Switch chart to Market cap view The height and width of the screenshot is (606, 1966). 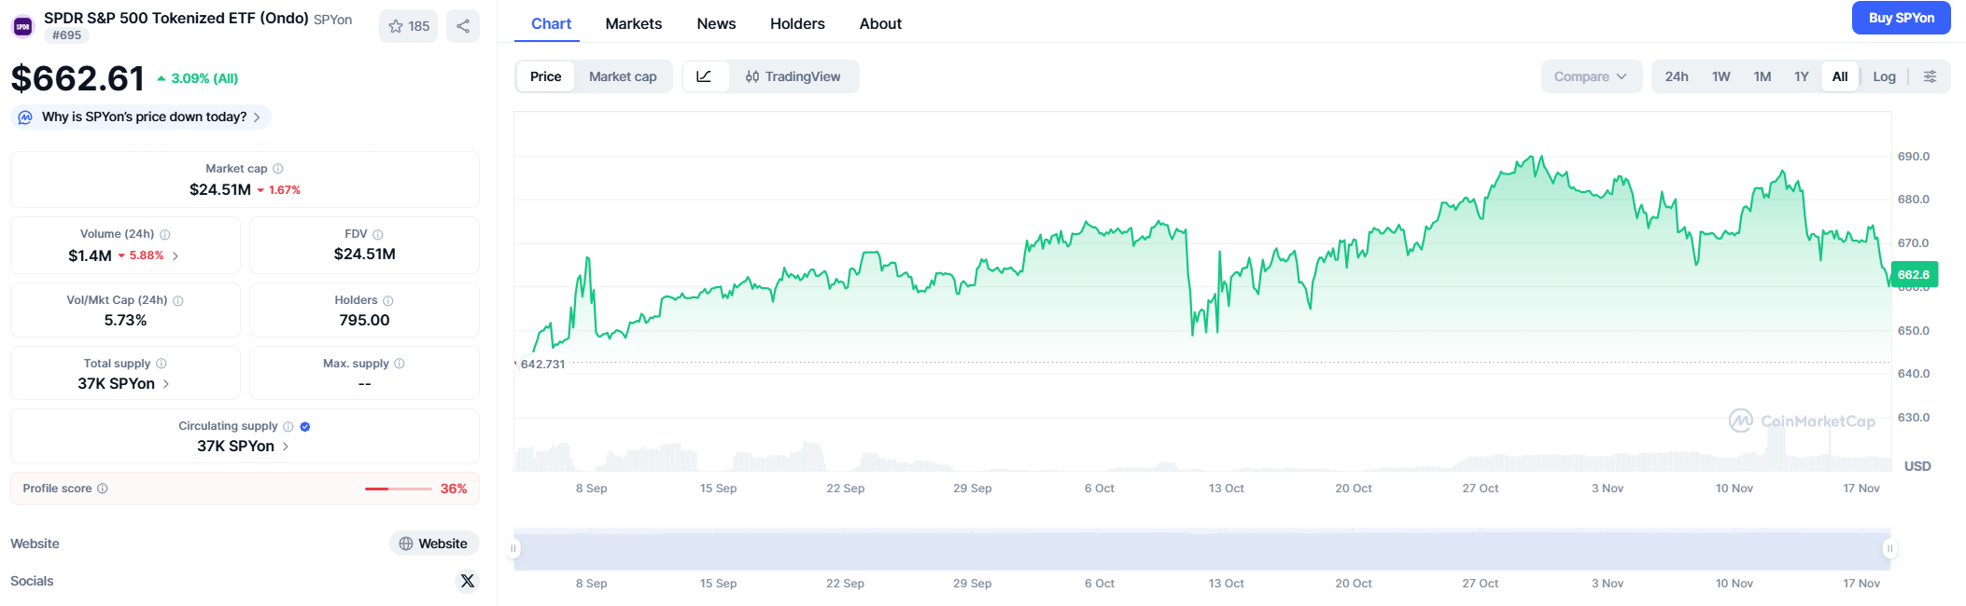tap(623, 76)
